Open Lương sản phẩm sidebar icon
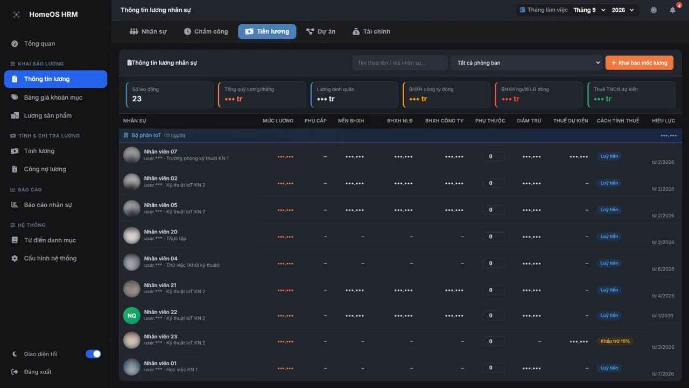 [14, 116]
